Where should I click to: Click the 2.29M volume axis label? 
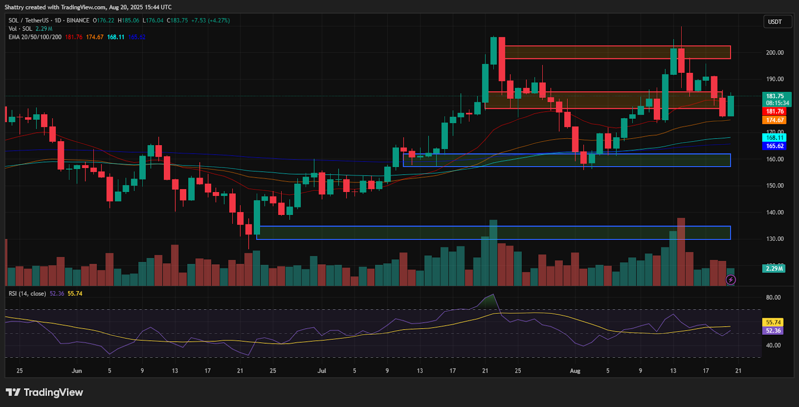[x=774, y=268]
